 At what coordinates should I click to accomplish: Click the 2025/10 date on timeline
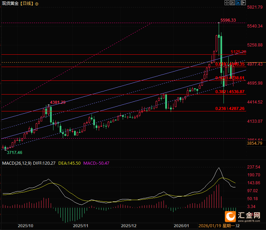pyautogui.click(x=25, y=226)
